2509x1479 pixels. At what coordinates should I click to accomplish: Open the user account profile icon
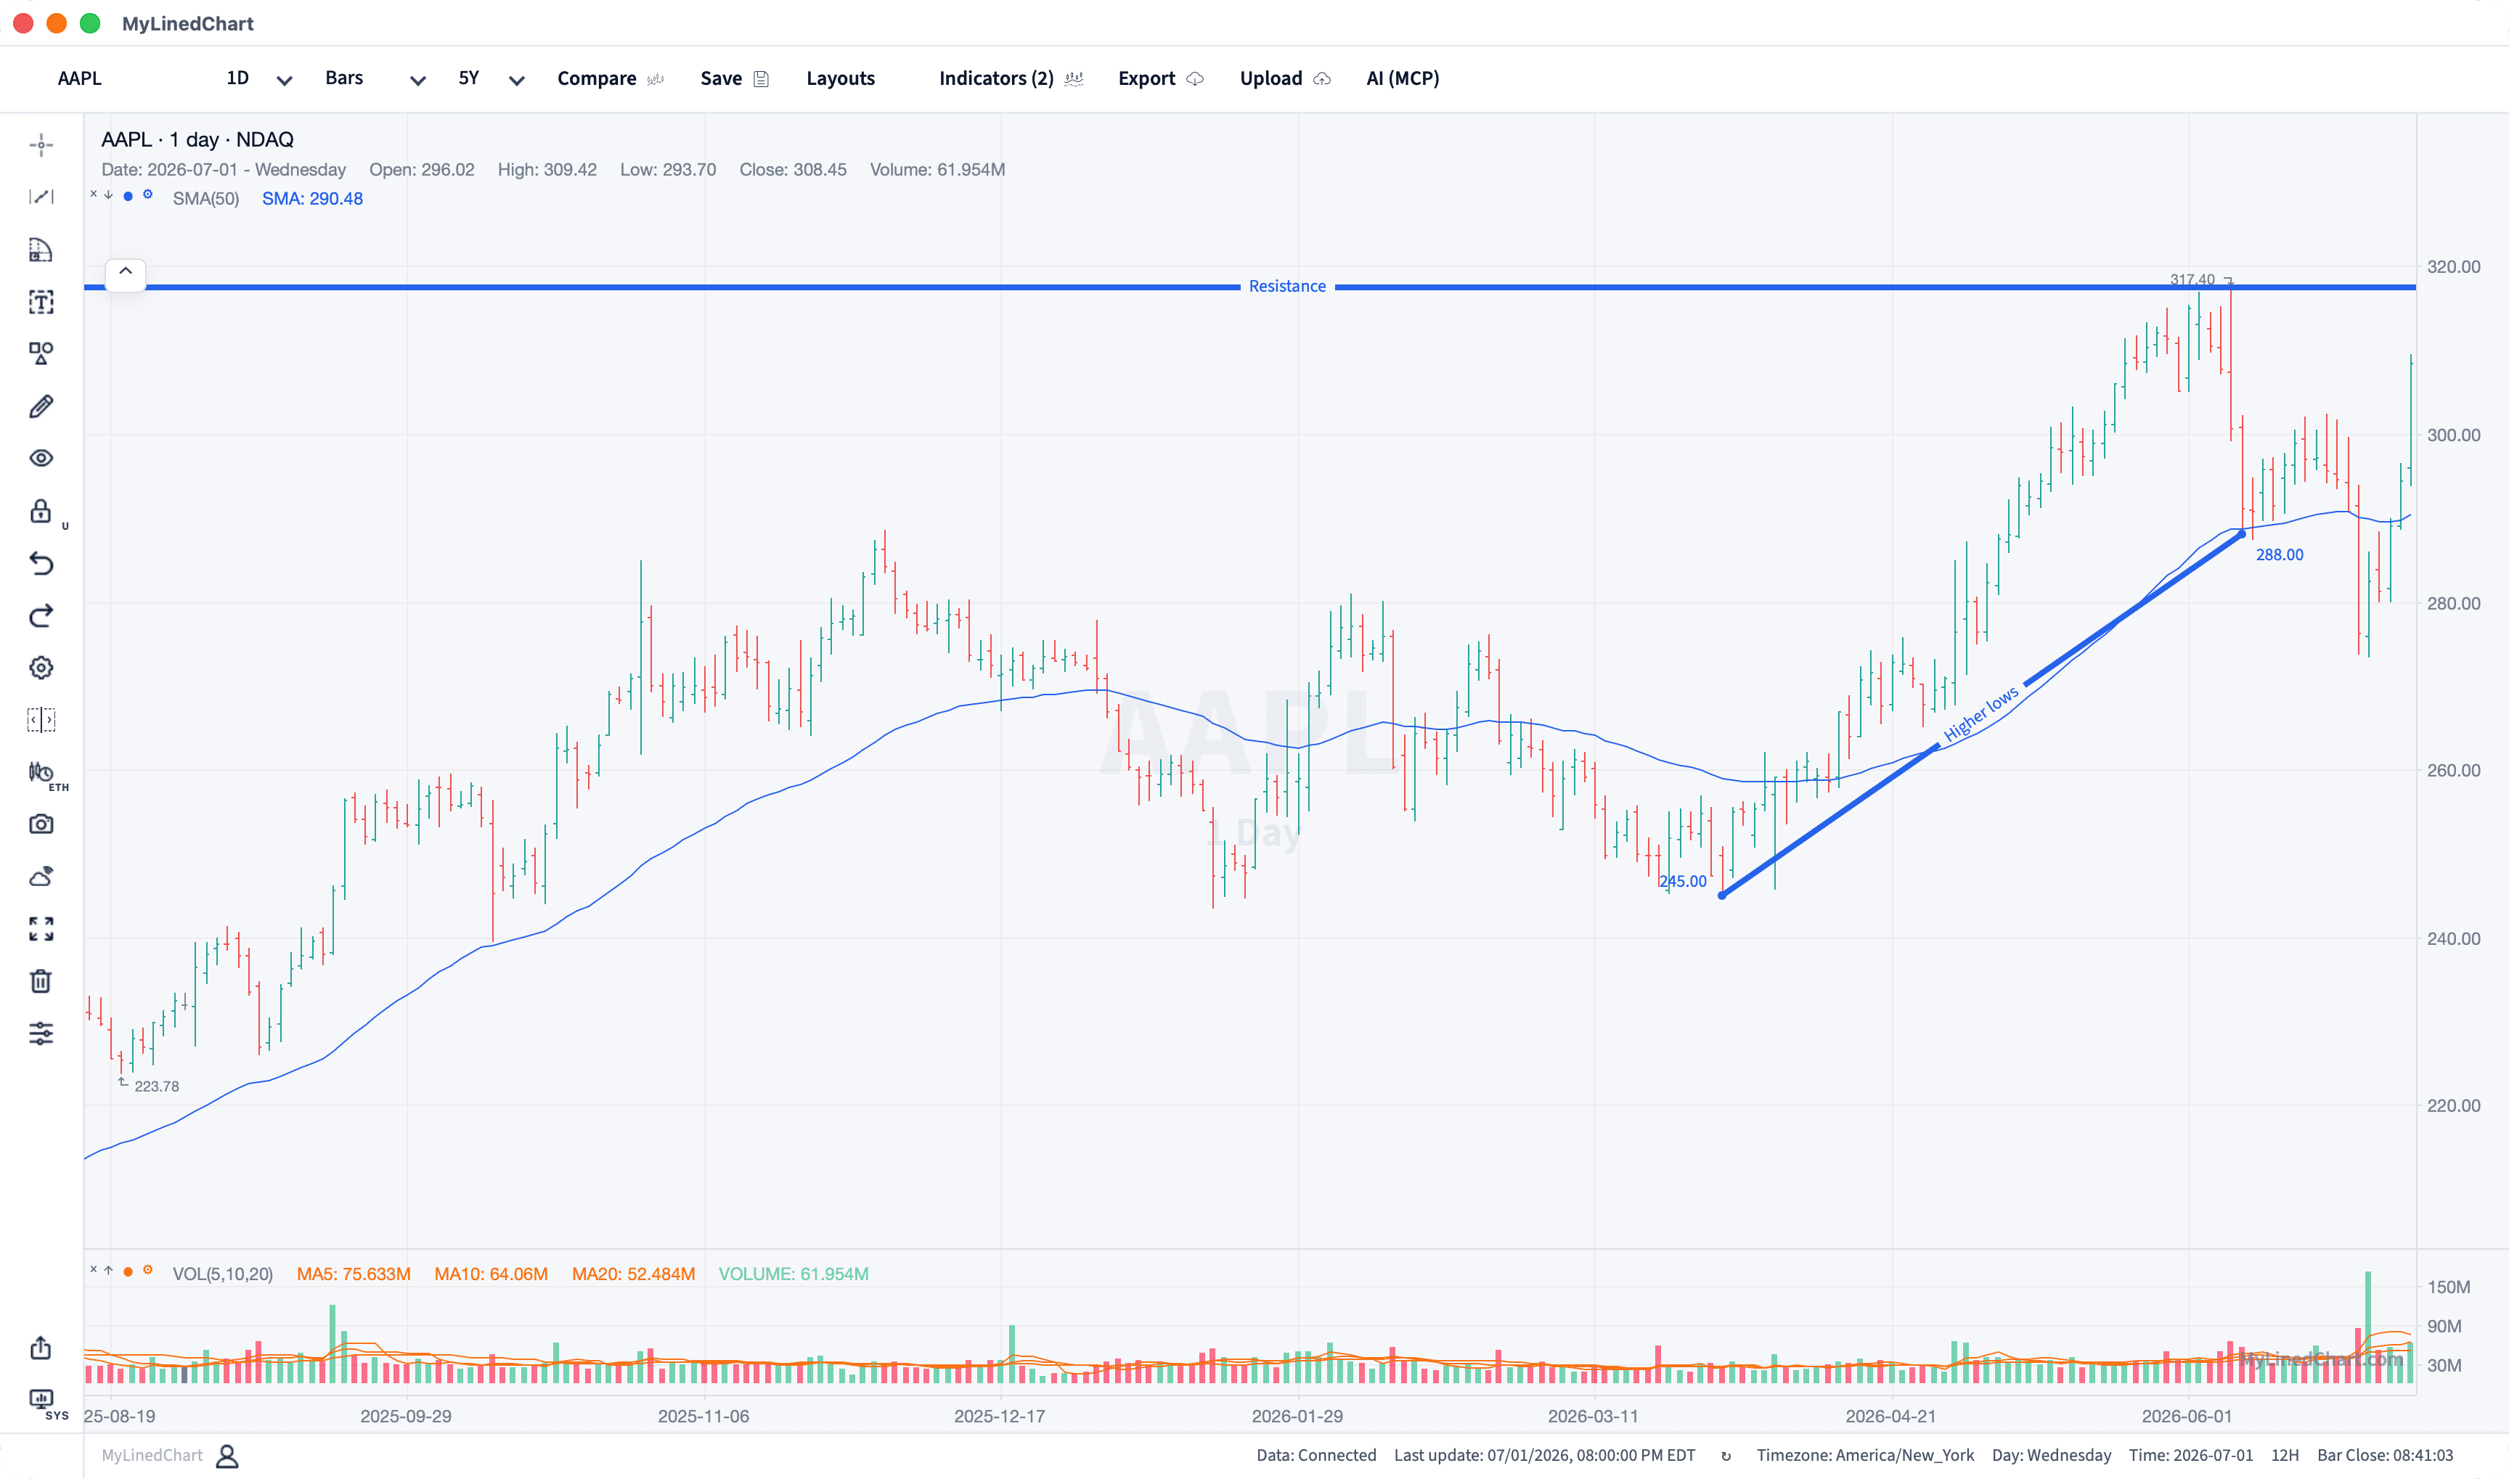point(227,1456)
